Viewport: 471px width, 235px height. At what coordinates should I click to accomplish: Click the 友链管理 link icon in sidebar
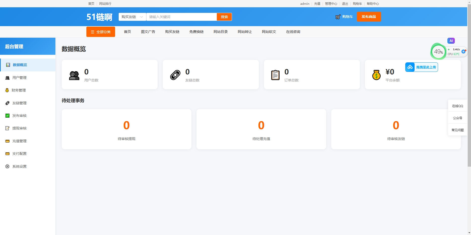[8, 103]
